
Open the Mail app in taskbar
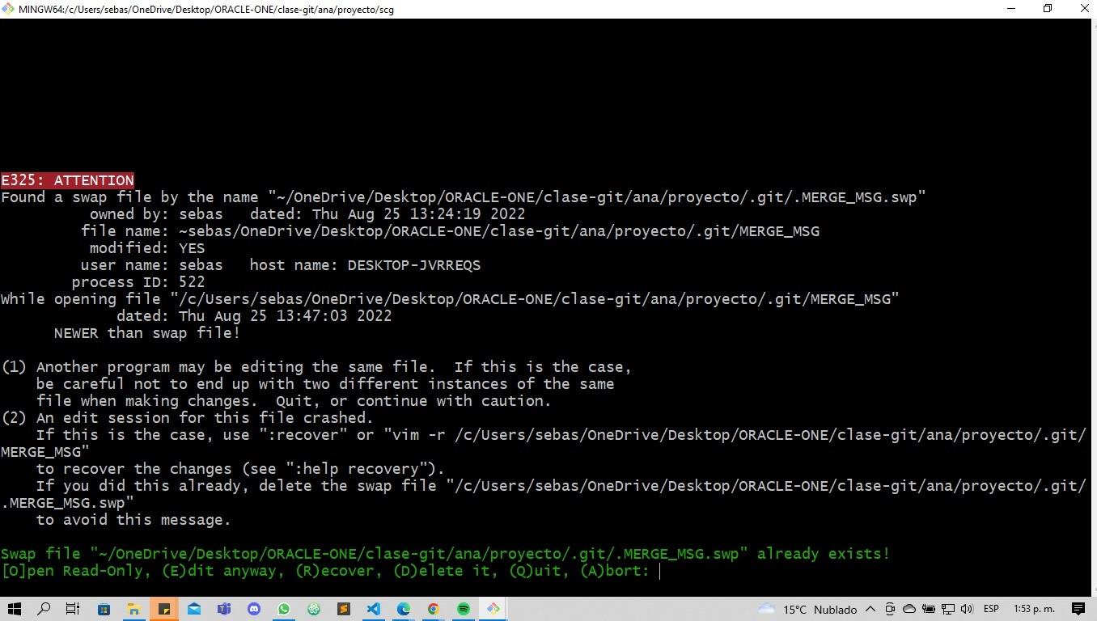tap(194, 609)
